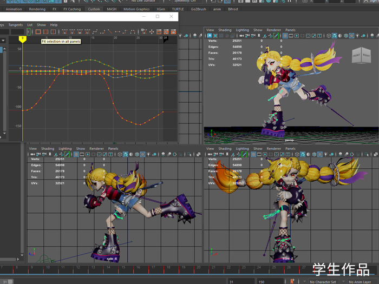This screenshot has width=379, height=284.
Task: Open the Renderer menu in persp panel
Action: point(273,30)
